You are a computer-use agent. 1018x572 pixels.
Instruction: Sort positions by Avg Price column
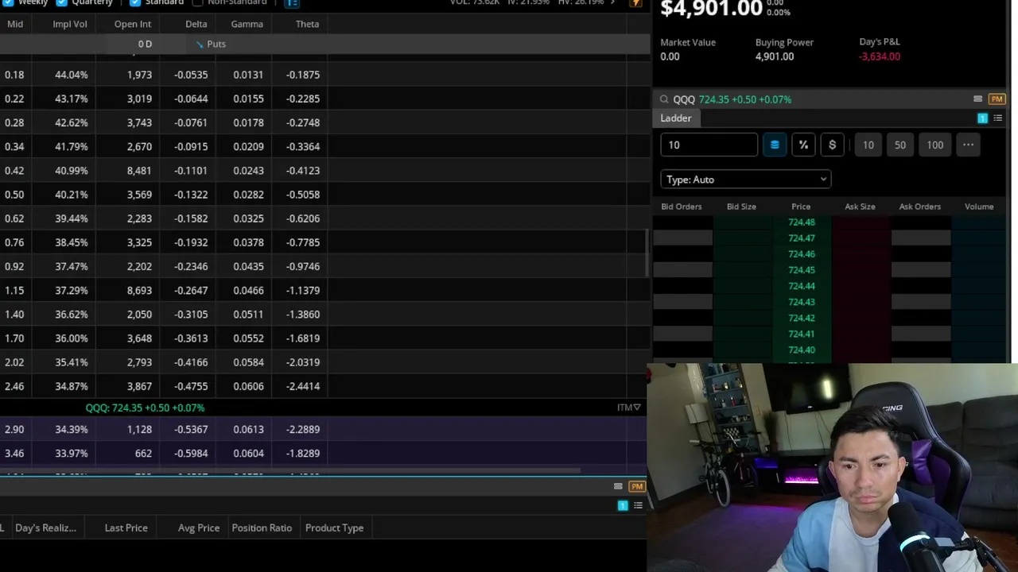pos(199,528)
